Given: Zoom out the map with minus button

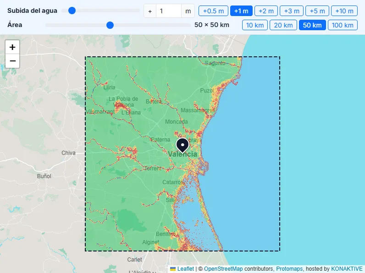Looking at the screenshot, I should click(x=12, y=61).
